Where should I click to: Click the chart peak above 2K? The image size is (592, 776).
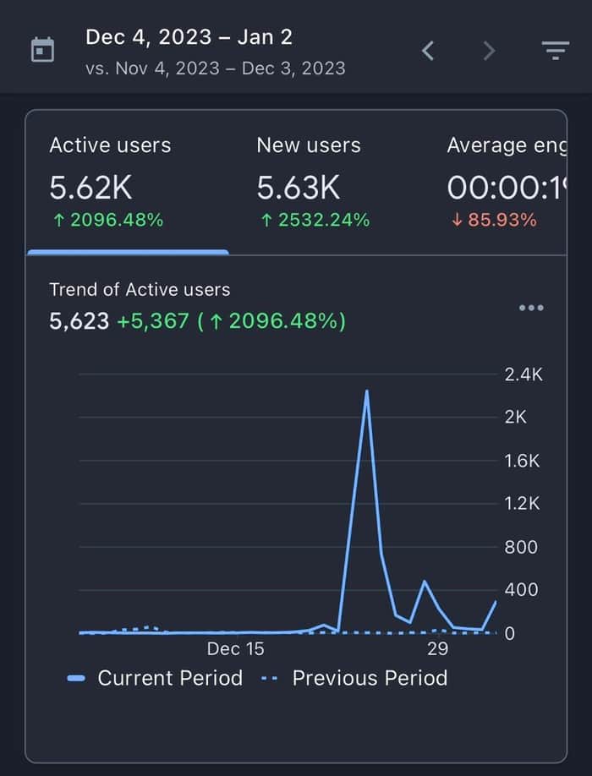[x=367, y=391]
